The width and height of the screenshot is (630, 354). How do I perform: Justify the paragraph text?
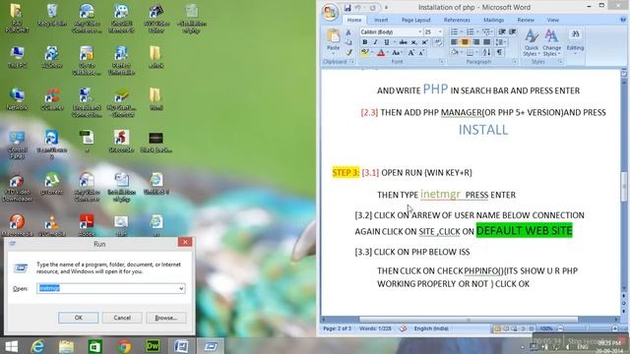point(486,42)
